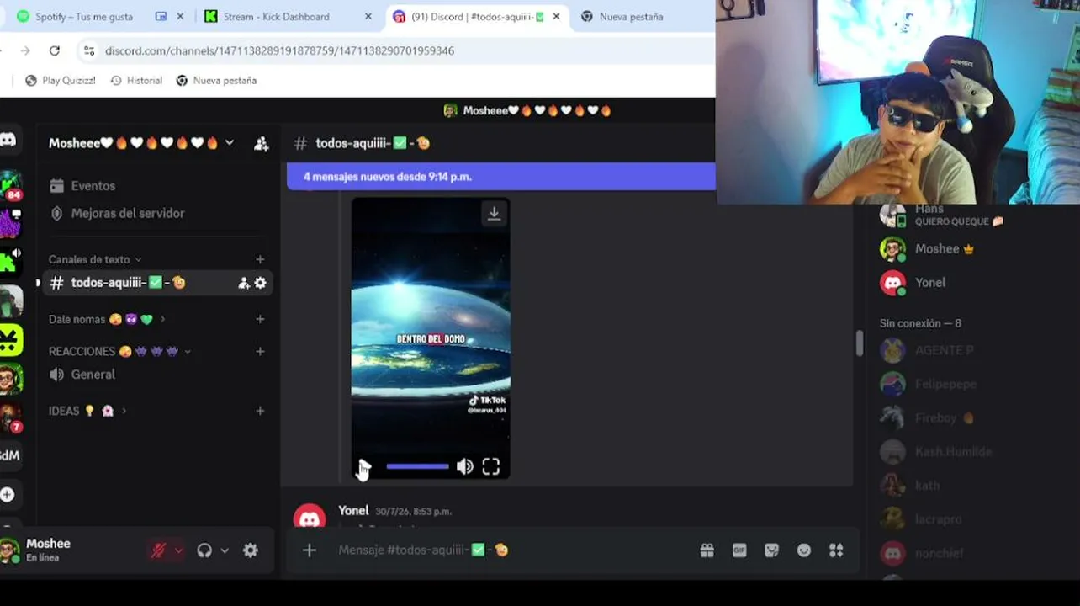Open the video in fullscreen
Image resolution: width=1080 pixels, height=606 pixels.
click(x=491, y=466)
